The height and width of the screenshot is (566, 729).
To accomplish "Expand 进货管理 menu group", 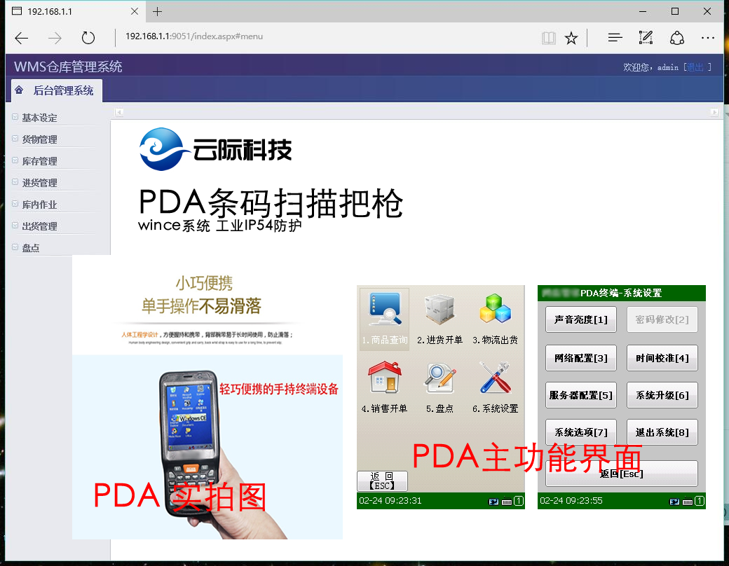I will coord(39,183).
